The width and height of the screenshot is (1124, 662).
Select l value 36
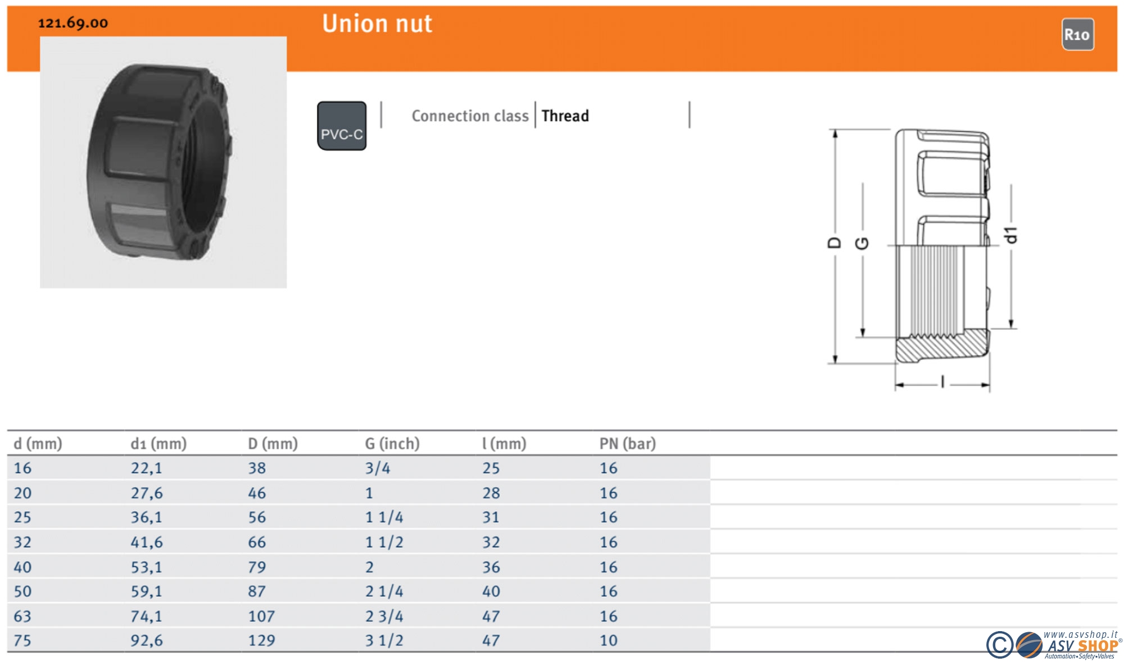(491, 567)
